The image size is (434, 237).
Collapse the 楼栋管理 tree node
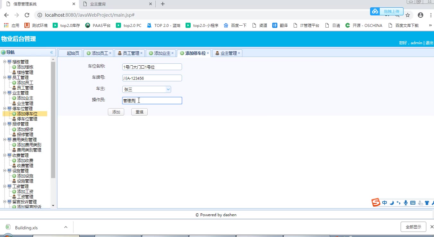tap(5, 62)
